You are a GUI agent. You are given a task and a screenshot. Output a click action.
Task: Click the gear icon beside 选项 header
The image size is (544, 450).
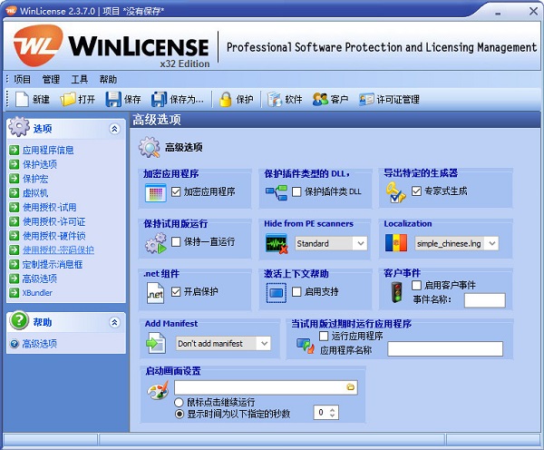click(19, 127)
